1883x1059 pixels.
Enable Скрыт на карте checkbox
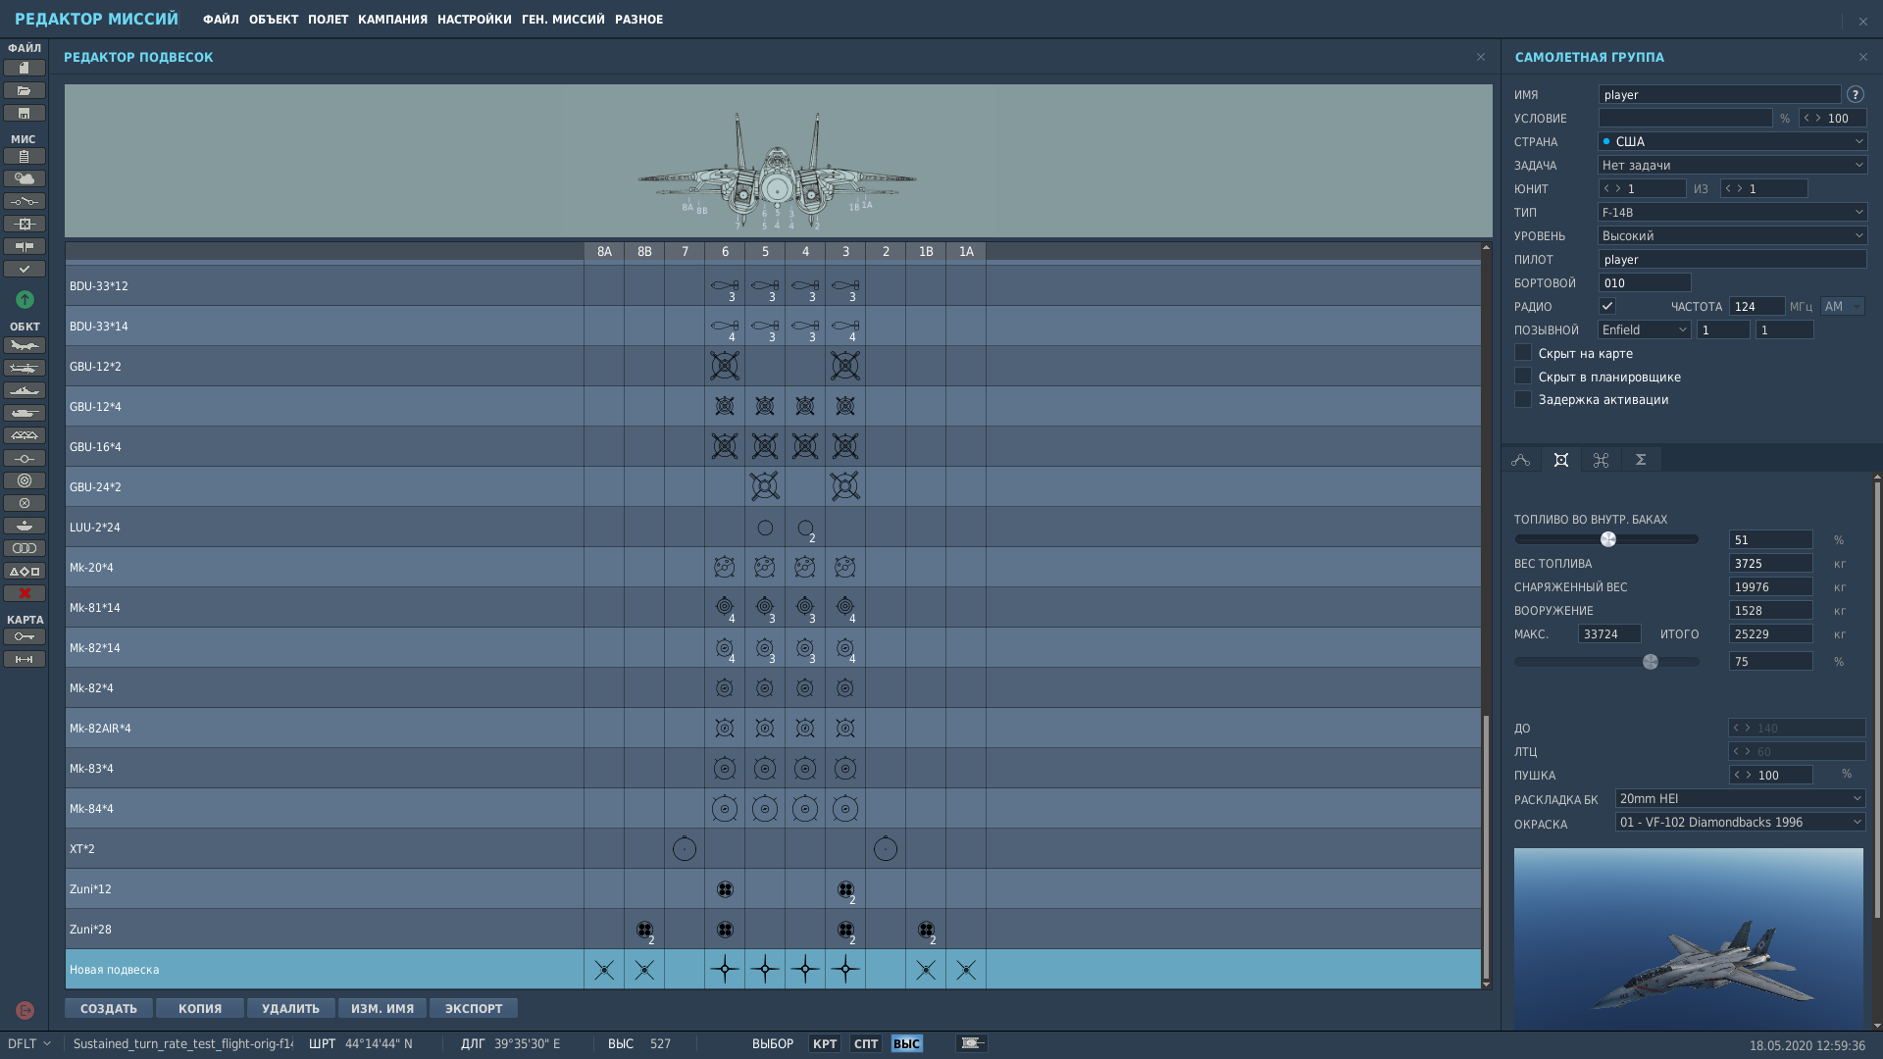(x=1523, y=353)
